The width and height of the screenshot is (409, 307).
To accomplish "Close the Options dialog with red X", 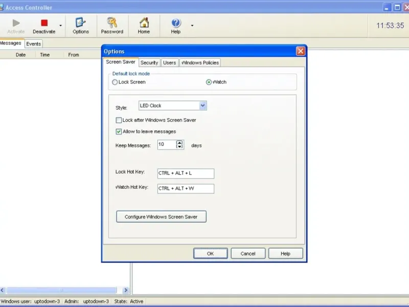I will (x=301, y=51).
